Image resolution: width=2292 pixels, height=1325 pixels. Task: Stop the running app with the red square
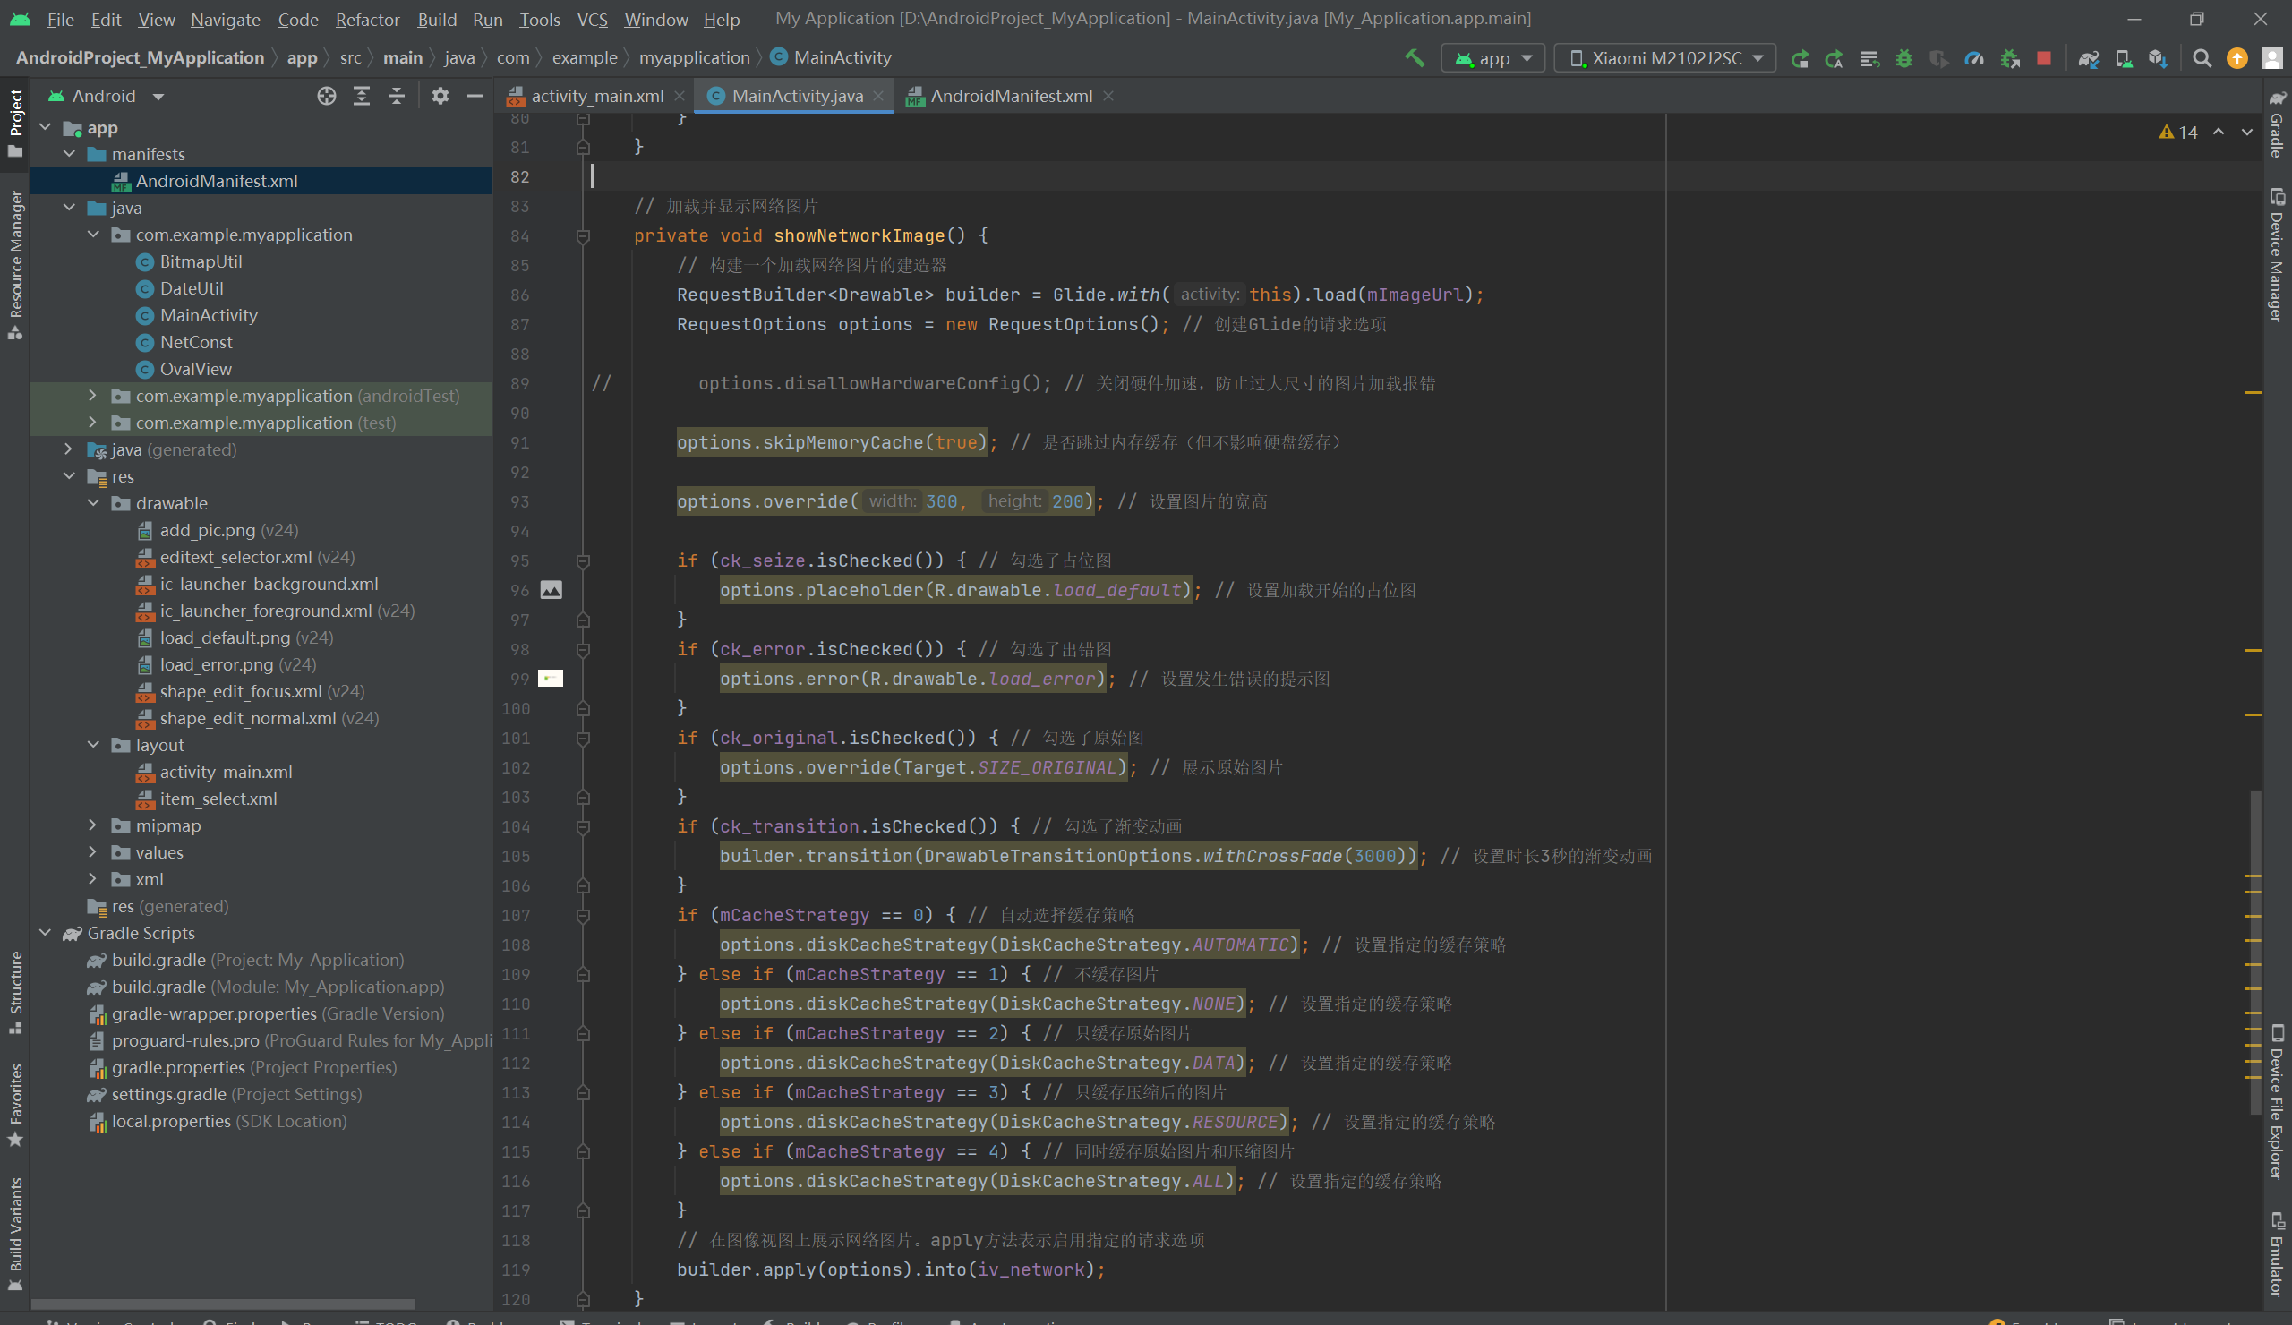tap(2044, 58)
